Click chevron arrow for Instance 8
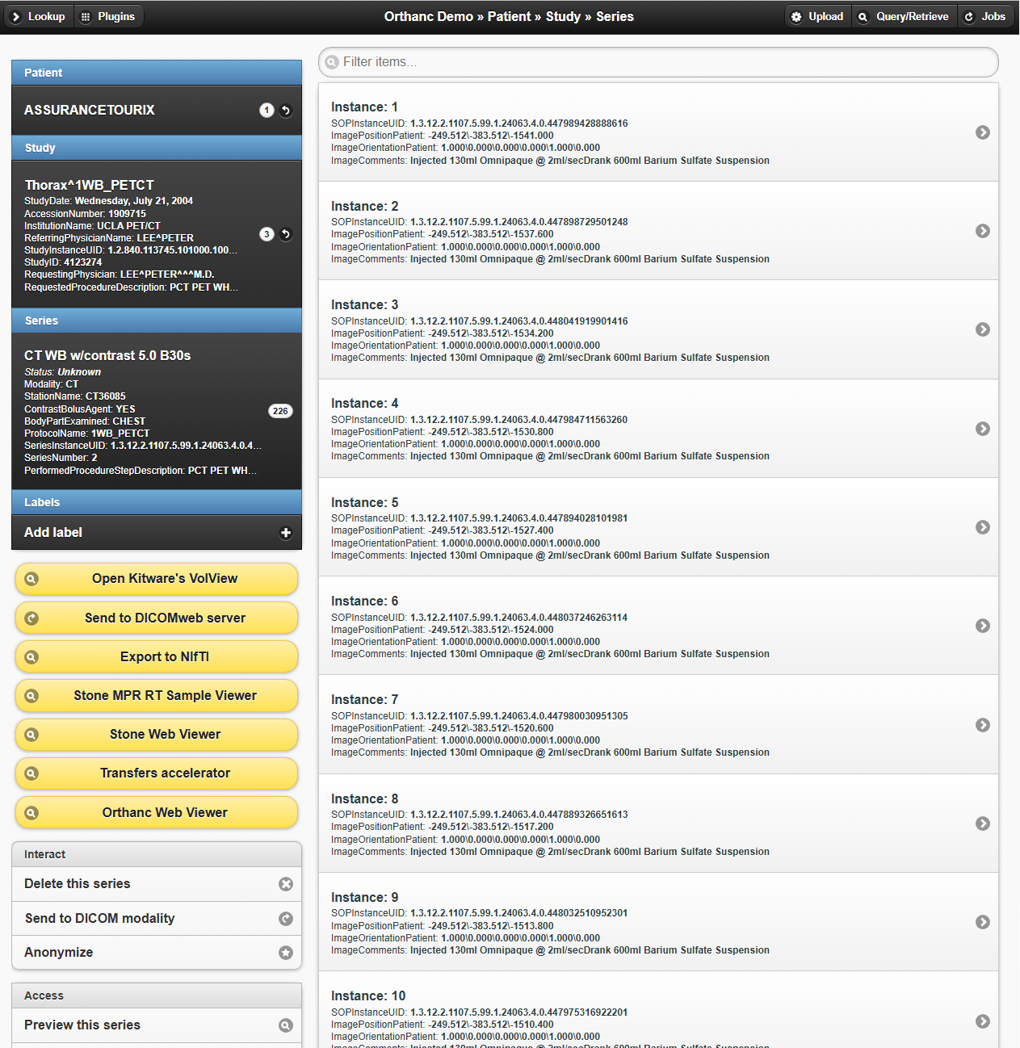This screenshot has width=1020, height=1048. 983,824
